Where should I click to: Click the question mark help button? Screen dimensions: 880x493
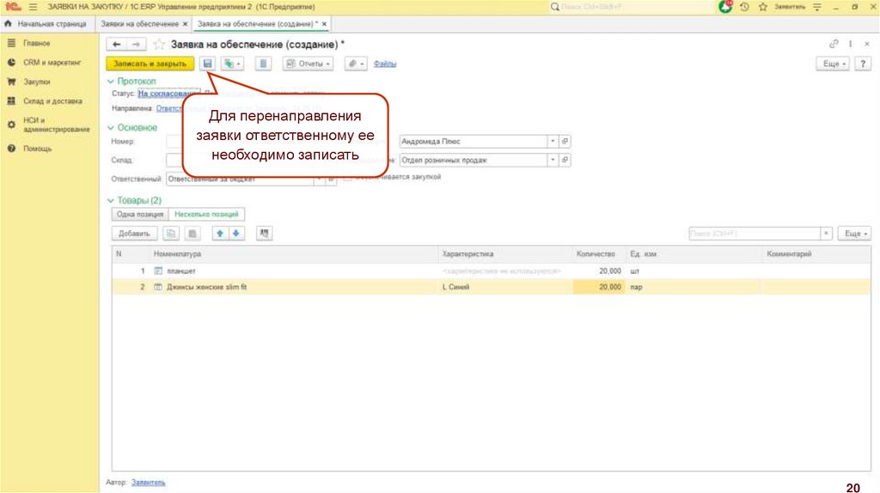tap(863, 64)
